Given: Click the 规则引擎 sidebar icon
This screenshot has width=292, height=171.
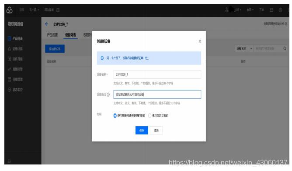Looking at the screenshot, I should (9, 69).
